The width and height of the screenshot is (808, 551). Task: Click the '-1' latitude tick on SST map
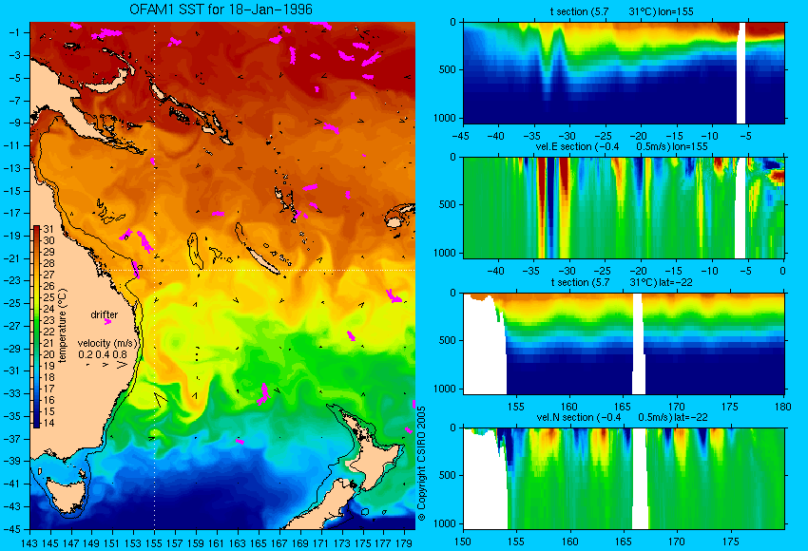coord(14,32)
